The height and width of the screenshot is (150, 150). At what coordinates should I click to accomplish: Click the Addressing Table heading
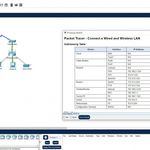75,44
